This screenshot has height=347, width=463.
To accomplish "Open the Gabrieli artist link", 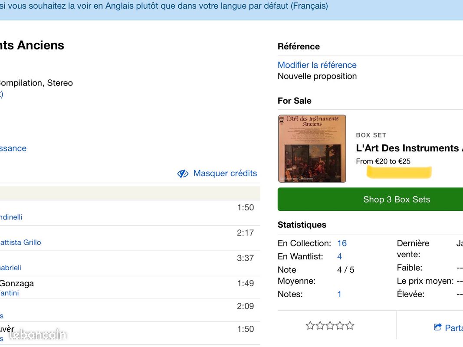I will (x=10, y=268).
